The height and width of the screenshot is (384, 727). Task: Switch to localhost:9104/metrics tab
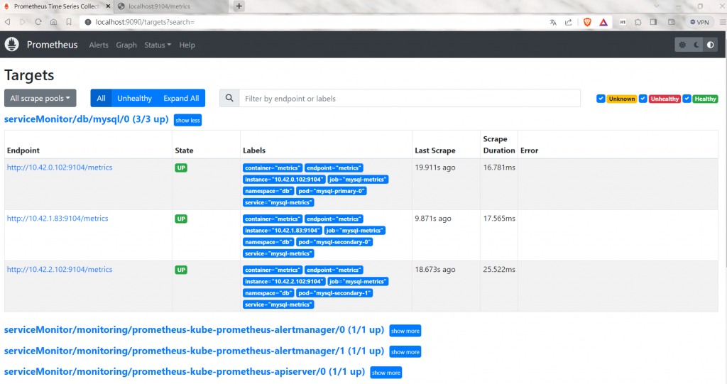pyautogui.click(x=172, y=6)
